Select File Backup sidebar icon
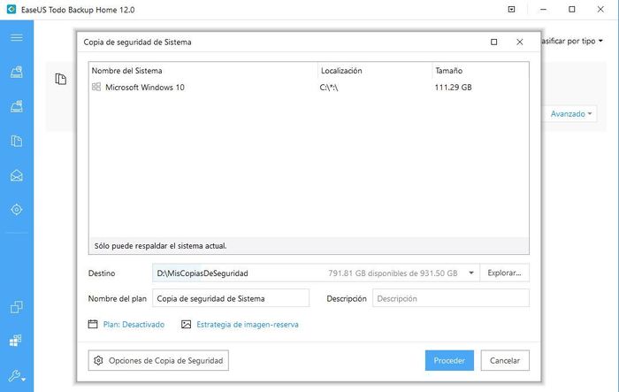619x392 pixels. pos(17,141)
